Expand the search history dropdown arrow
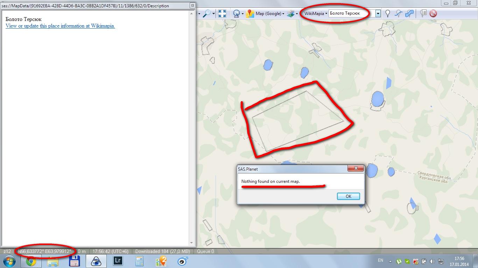478x268 pixels. (378, 14)
